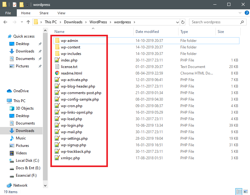This screenshot has height=195, width=250.
Task: Click the Back navigation arrow
Action: 5,22
